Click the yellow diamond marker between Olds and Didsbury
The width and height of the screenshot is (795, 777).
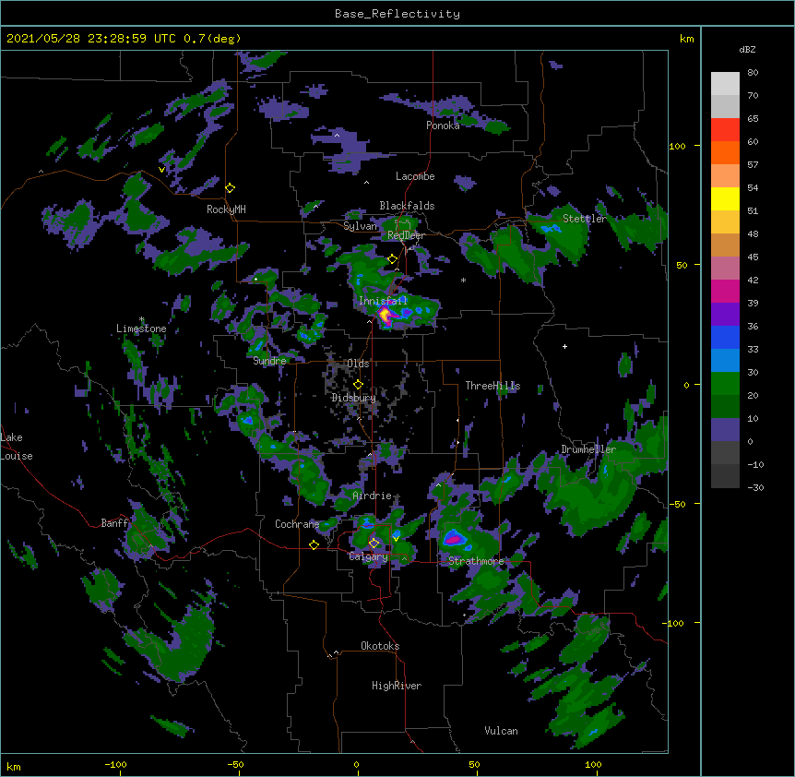coord(359,384)
